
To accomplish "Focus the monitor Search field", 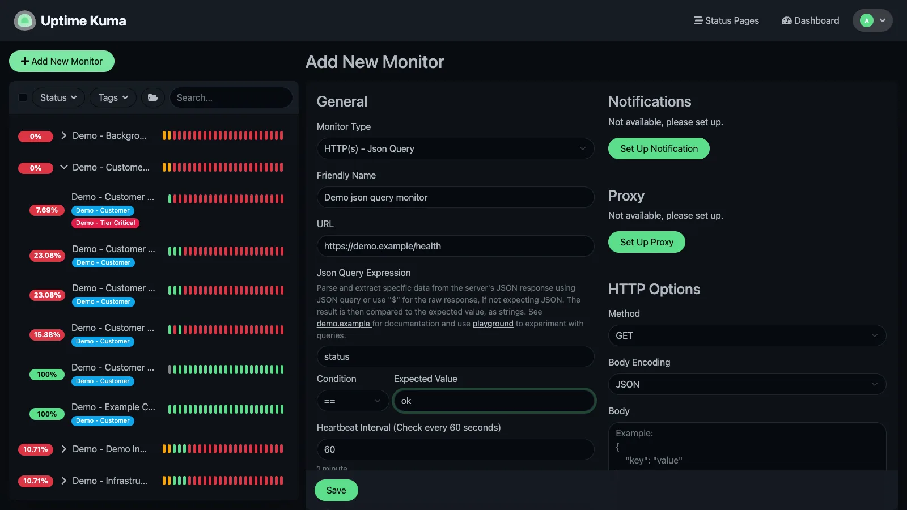I will [x=231, y=97].
